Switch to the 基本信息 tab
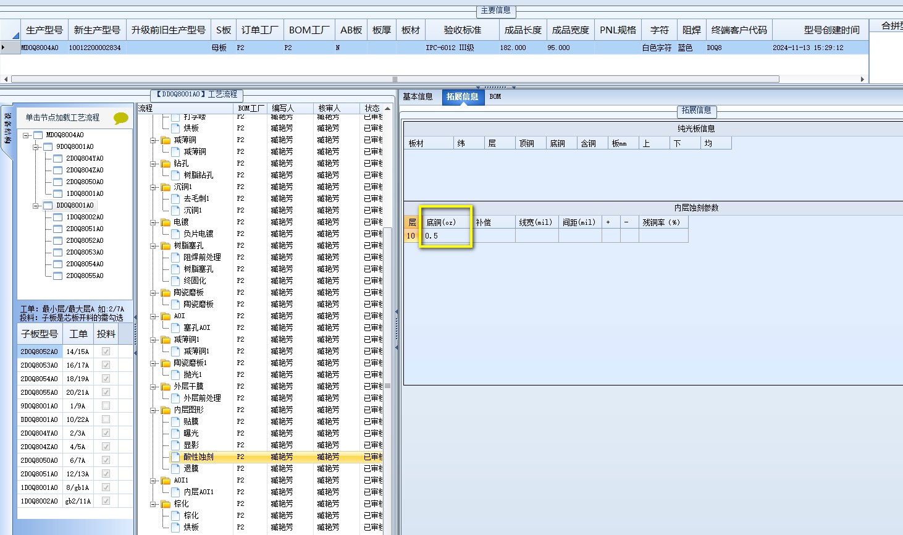Screen dimensions: 903x535 pyautogui.click(x=418, y=97)
